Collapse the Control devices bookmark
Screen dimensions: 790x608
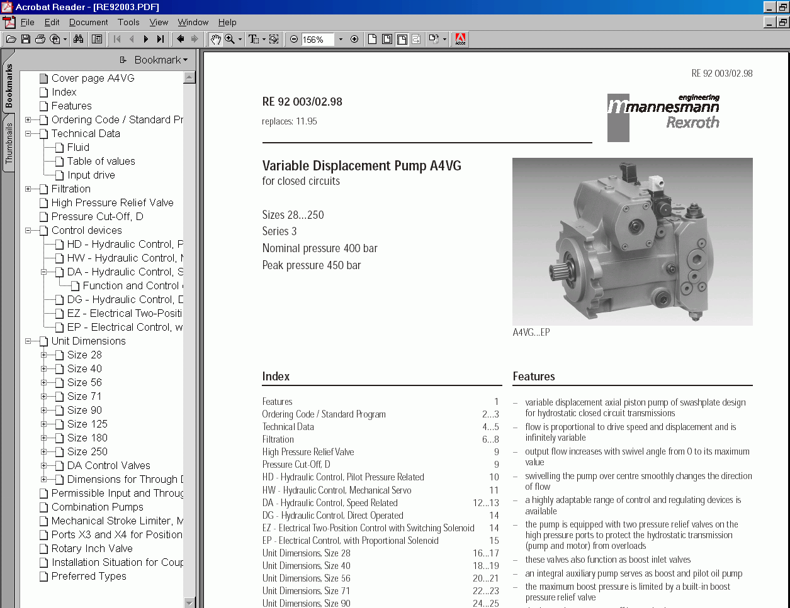tap(28, 230)
